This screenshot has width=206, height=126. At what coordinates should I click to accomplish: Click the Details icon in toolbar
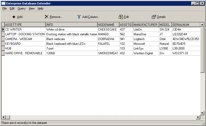coord(154,17)
